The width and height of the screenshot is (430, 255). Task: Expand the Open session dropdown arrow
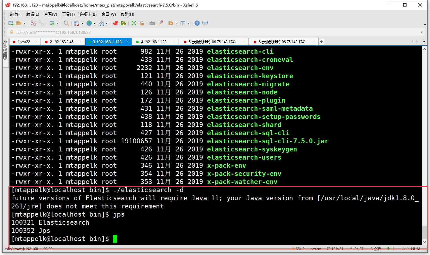[x=24, y=23]
